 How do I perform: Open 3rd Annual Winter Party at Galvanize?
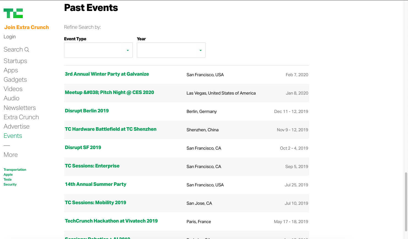(x=107, y=74)
